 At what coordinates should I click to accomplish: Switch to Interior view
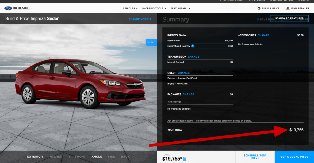pyautogui.click(x=56, y=157)
